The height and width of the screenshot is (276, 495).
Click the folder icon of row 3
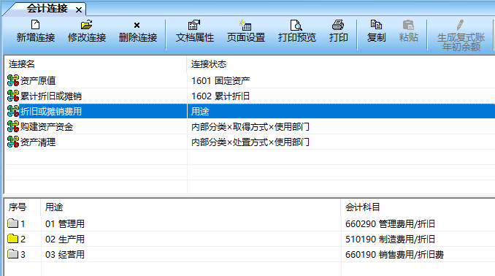[x=12, y=254]
